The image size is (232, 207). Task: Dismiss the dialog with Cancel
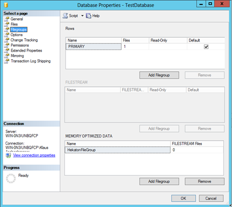(x=211, y=198)
